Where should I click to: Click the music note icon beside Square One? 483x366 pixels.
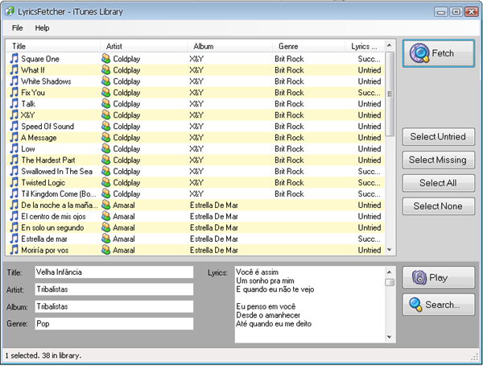pyautogui.click(x=13, y=59)
